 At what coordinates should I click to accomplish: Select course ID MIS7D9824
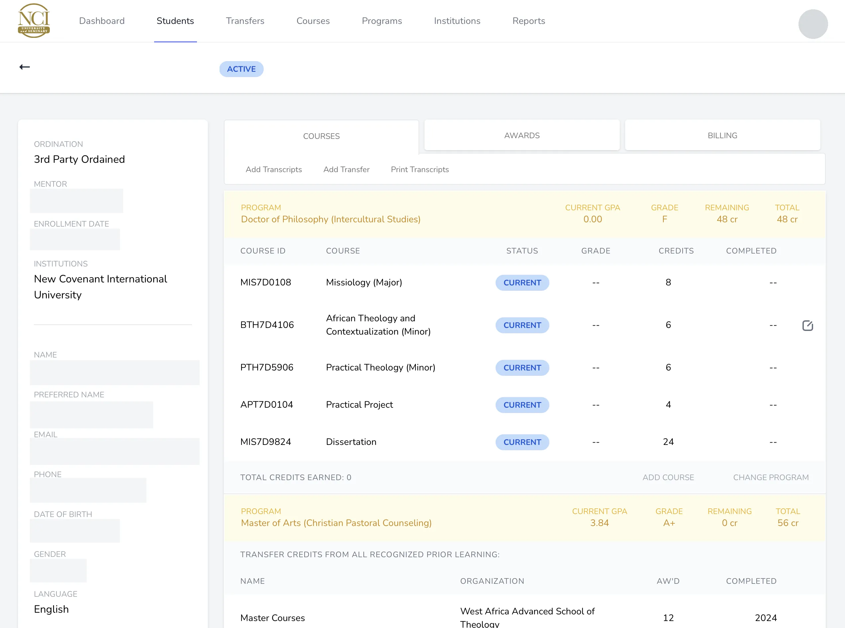[x=266, y=442]
